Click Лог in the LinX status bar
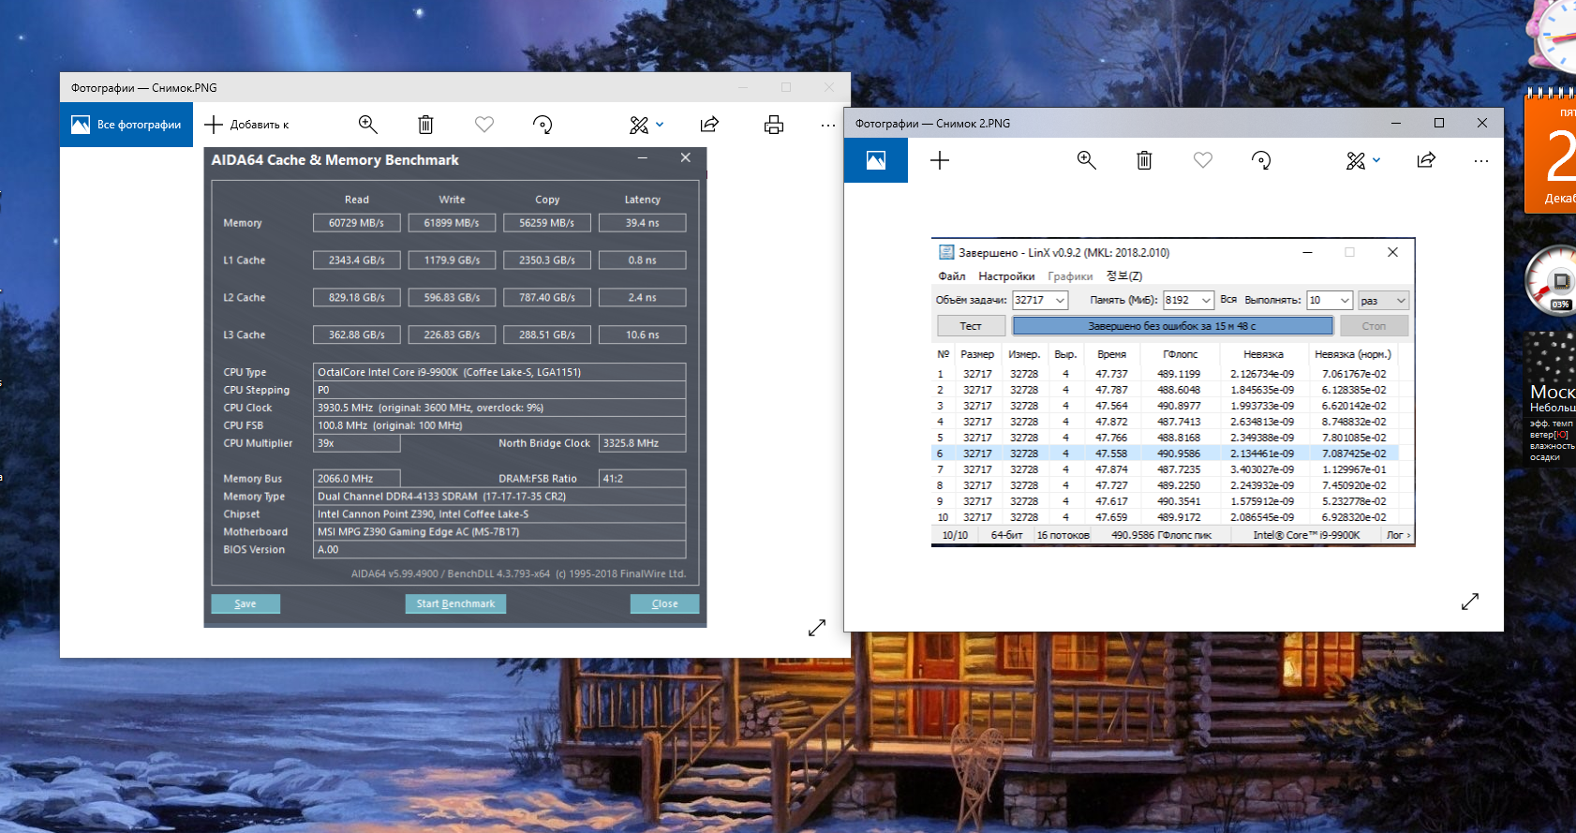This screenshot has height=833, width=1576. [1398, 535]
